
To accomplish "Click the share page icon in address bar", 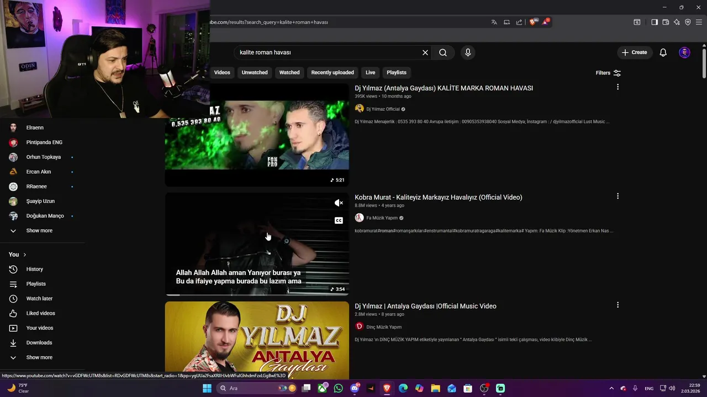I will point(519,22).
